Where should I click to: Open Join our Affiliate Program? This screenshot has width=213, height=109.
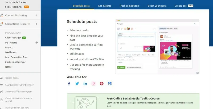point(19,92)
